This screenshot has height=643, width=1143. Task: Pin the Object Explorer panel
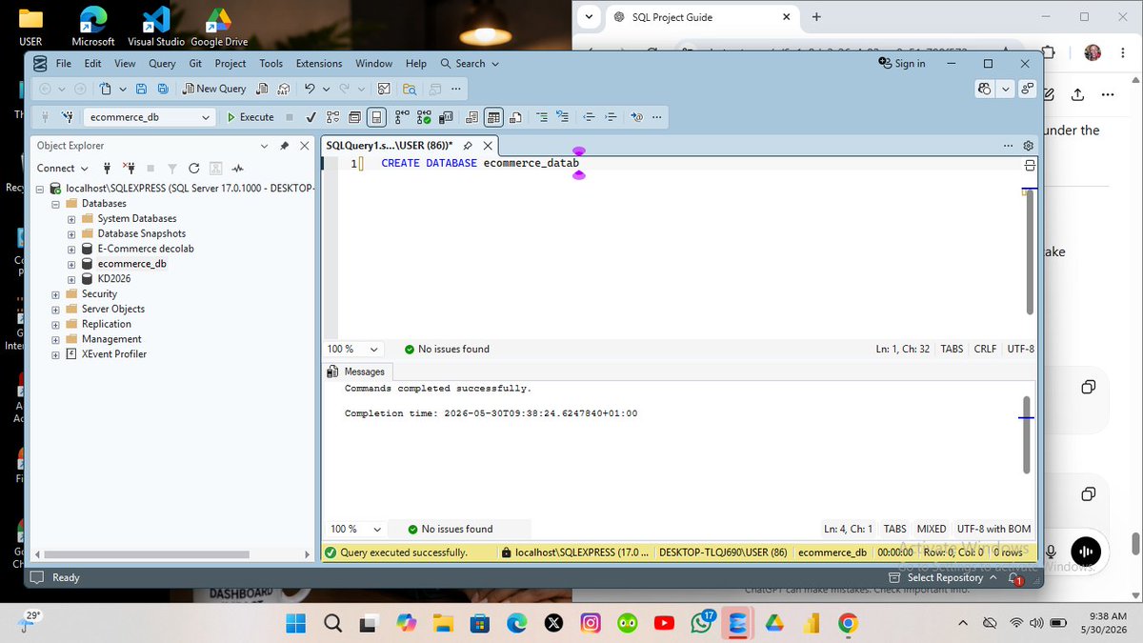pyautogui.click(x=284, y=146)
